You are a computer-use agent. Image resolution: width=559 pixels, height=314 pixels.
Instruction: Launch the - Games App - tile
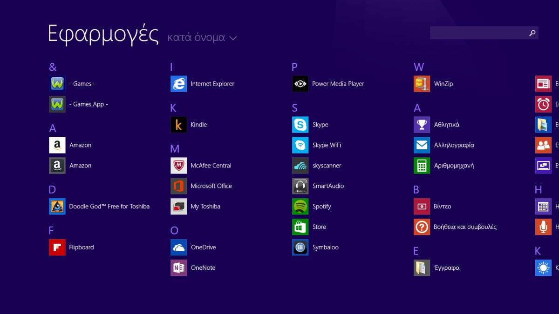pyautogui.click(x=57, y=104)
